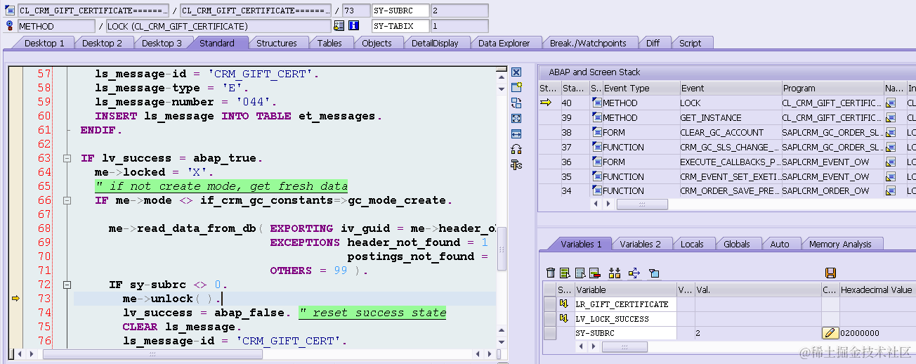Click the SY-SUBRC variable name field in header
Screen dimensions: 916x364
[400, 11]
